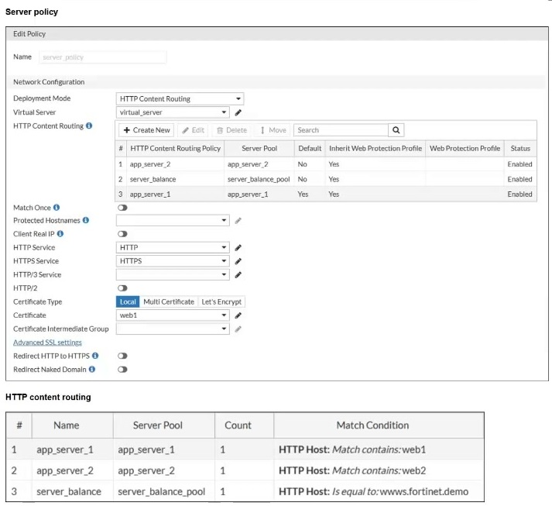Select Local certificate type
The height and width of the screenshot is (506, 552).
[x=128, y=302]
